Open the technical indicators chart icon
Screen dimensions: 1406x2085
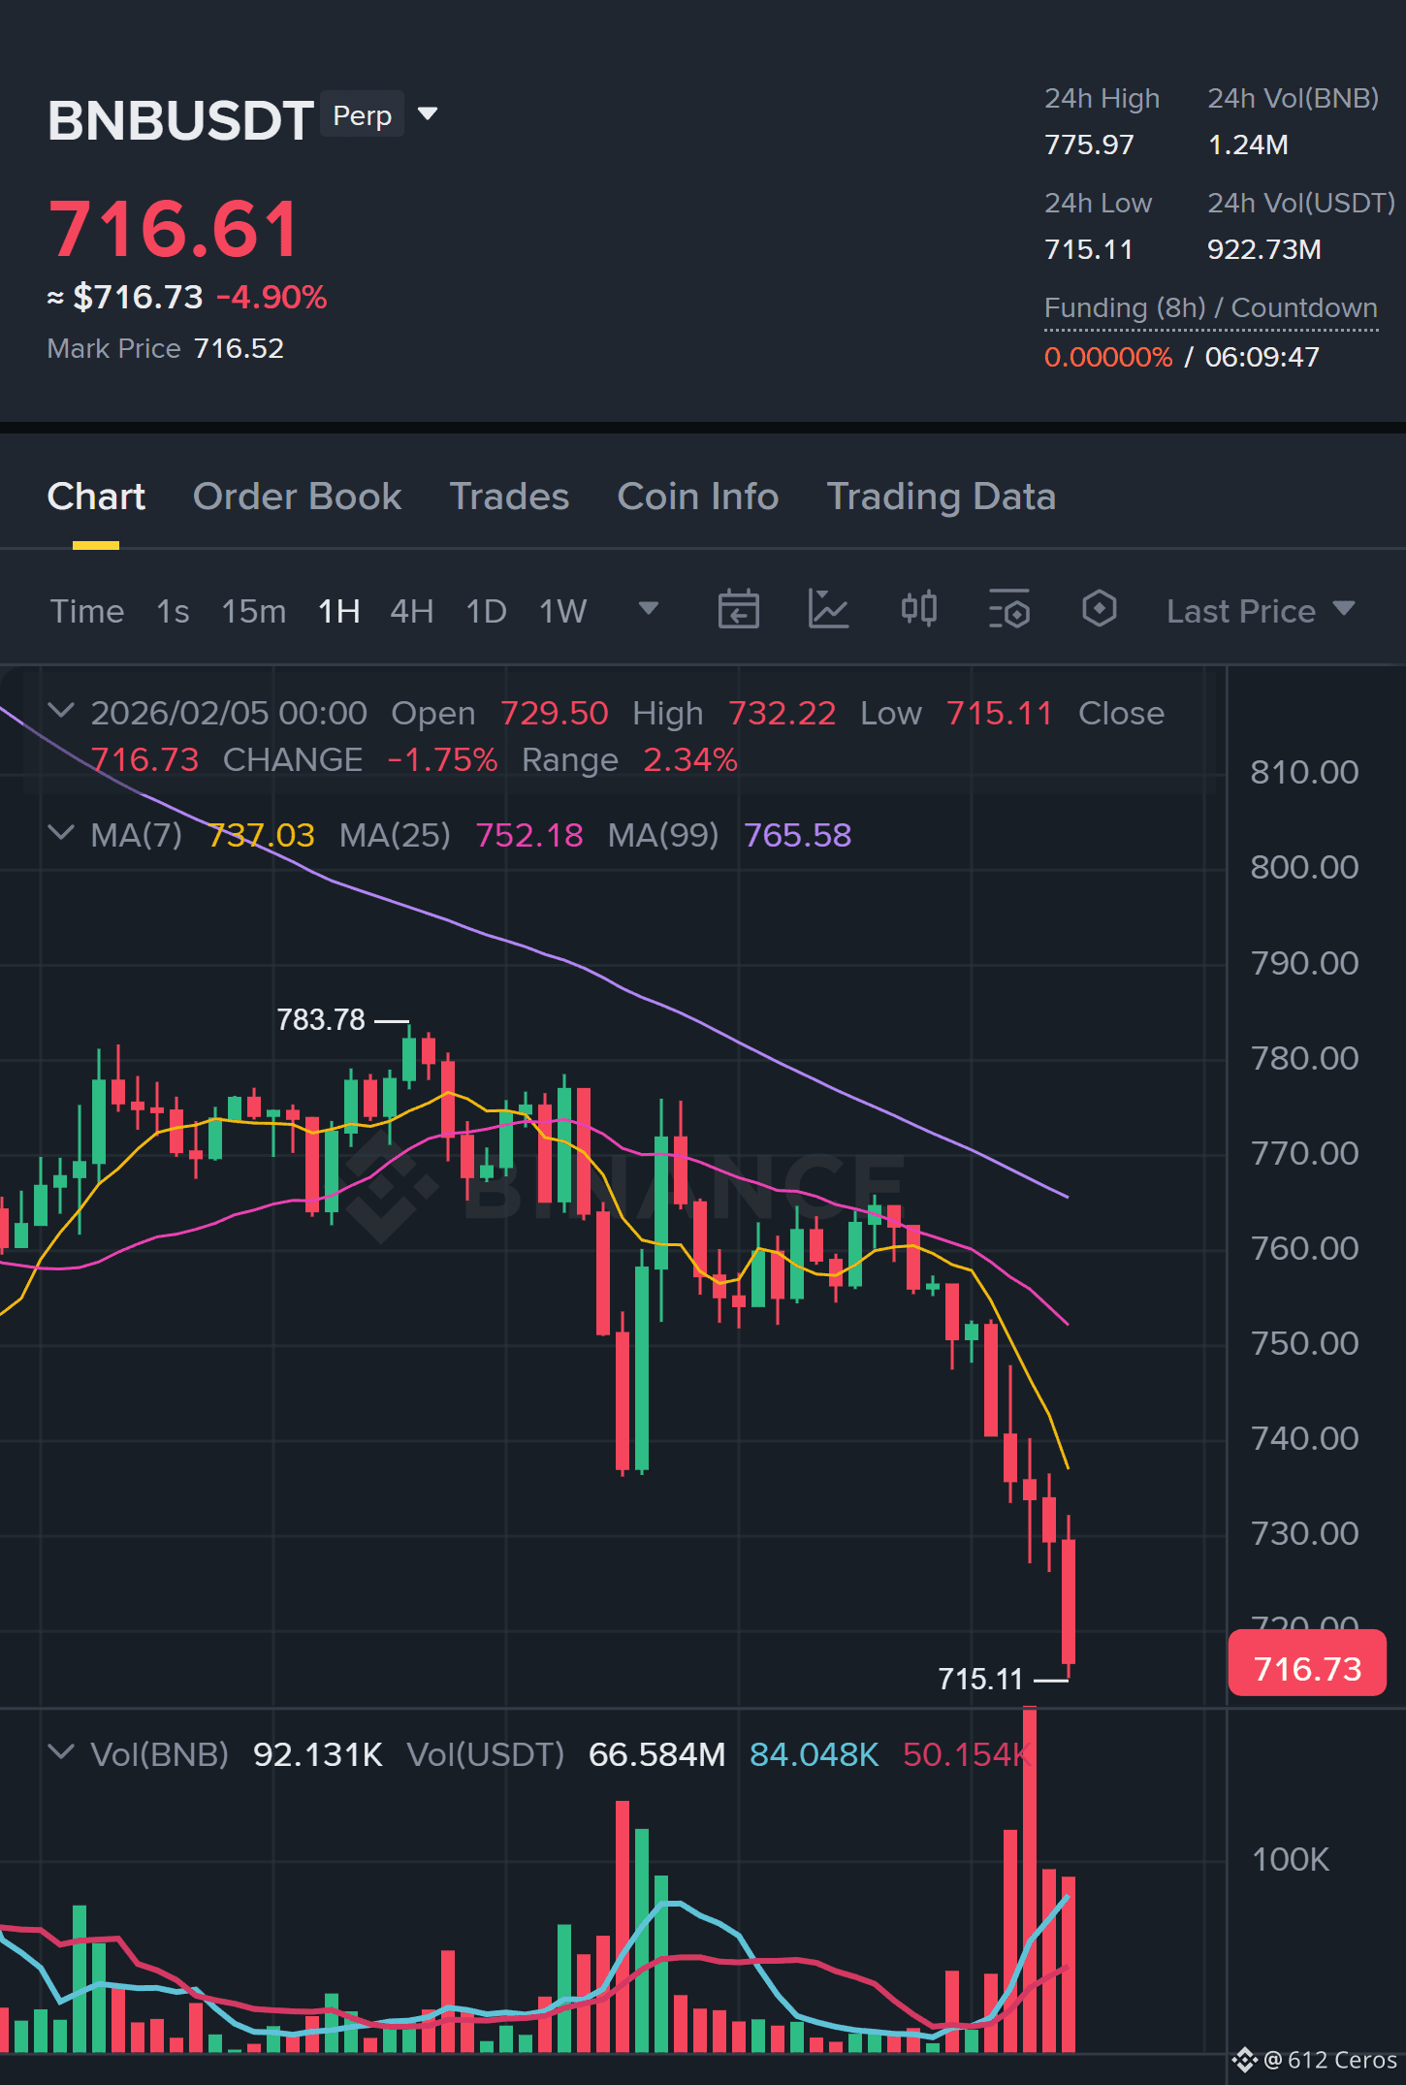pyautogui.click(x=828, y=610)
